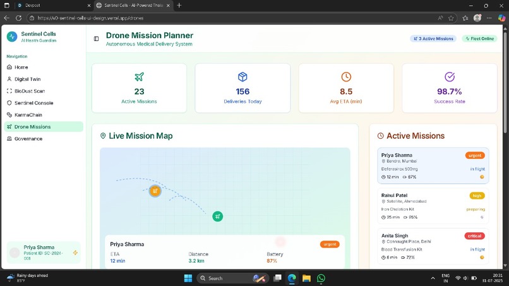Screen dimensions: 509x286
Task: Close the Sentinel Cells browser tab
Action: click(x=168, y=6)
